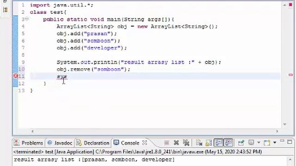Open the Open Console dropdown arrow
The image size is (296, 166).
[275, 142]
